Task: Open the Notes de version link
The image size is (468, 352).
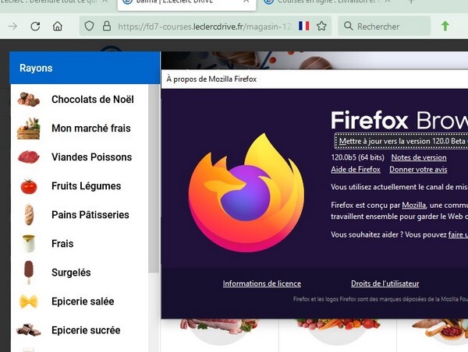Action: 419,157
